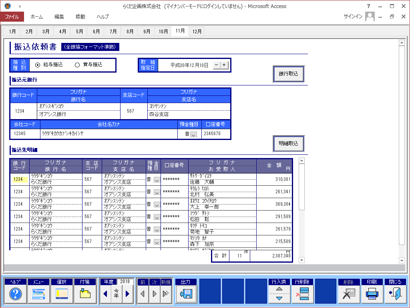Click the 会社コード field 12345
This screenshot has width=410, height=308.
tap(25, 134)
